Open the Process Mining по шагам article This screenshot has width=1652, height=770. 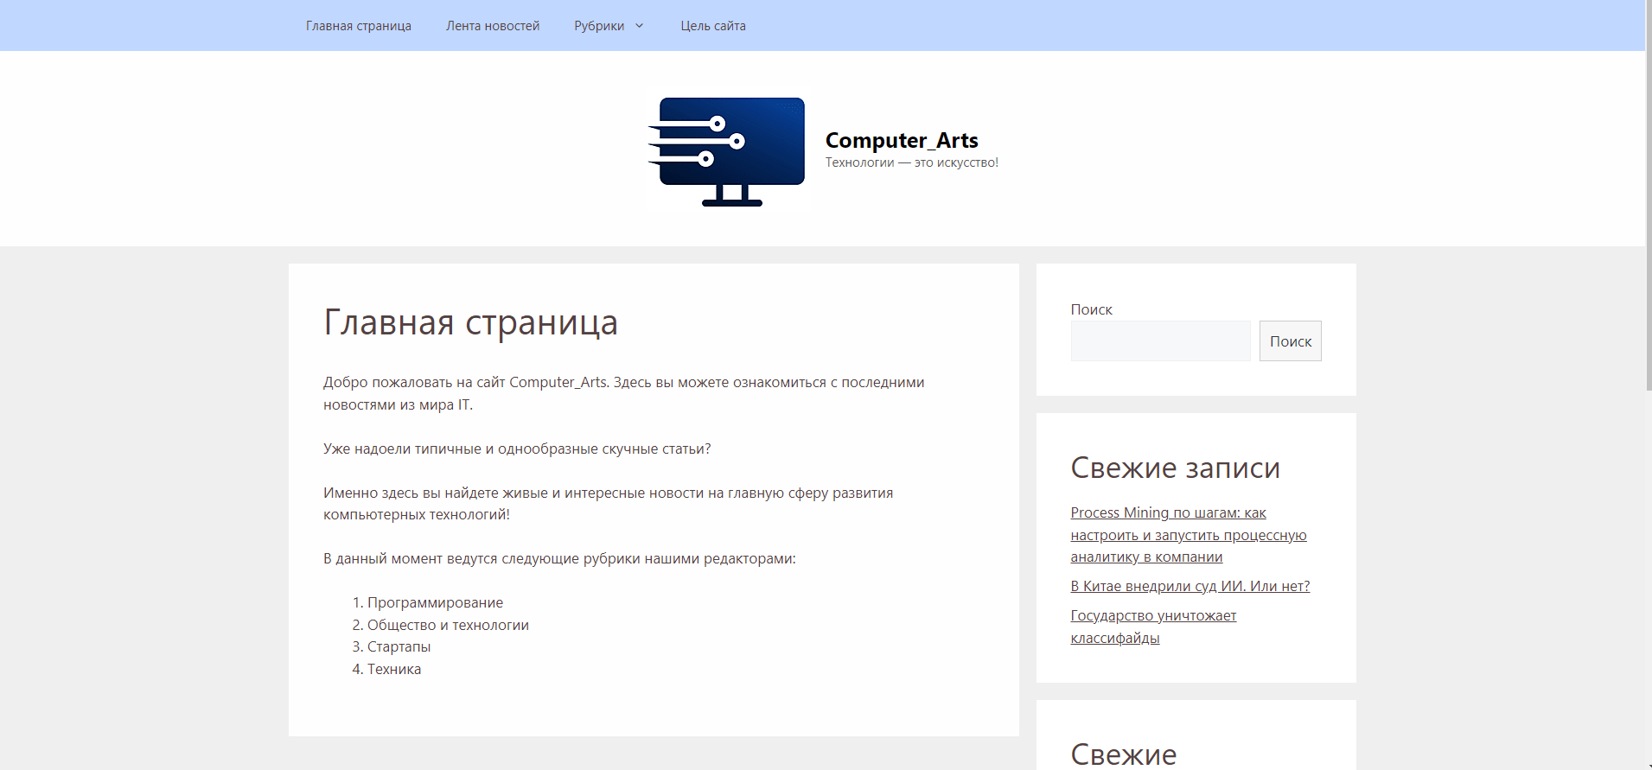[x=1189, y=535]
